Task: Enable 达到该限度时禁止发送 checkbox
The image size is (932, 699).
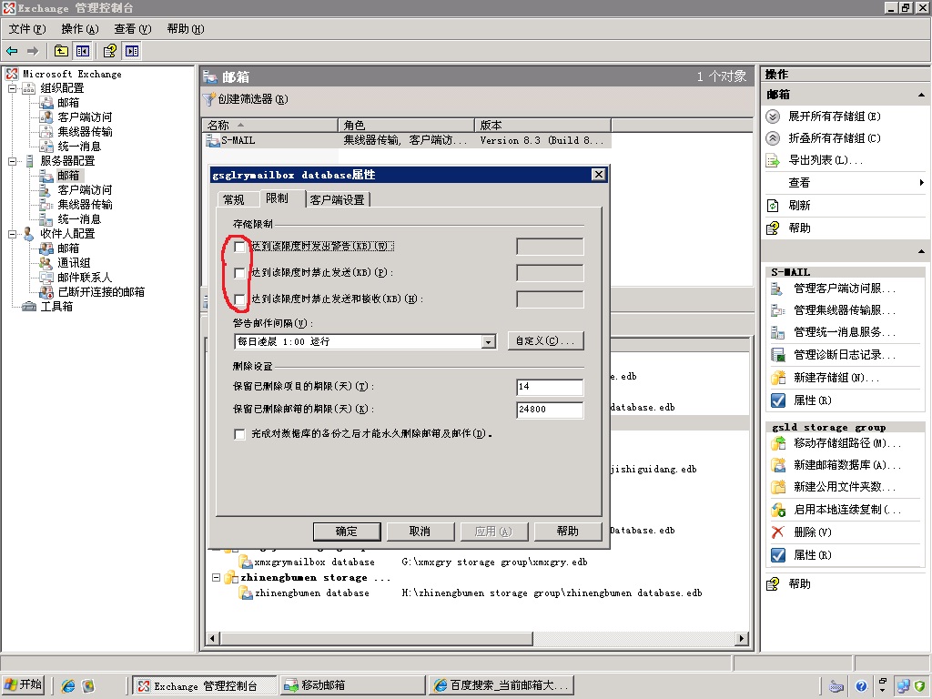Action: 239,273
